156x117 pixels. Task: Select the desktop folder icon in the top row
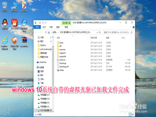[x=24, y=7]
